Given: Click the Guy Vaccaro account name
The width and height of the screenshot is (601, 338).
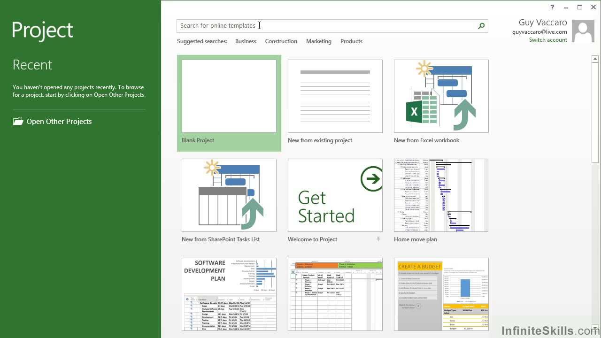Looking at the screenshot, I should click(x=543, y=23).
